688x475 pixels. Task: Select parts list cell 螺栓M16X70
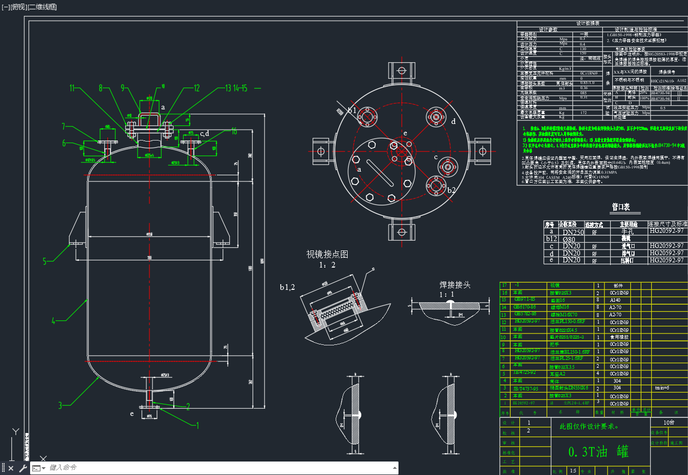(x=564, y=315)
